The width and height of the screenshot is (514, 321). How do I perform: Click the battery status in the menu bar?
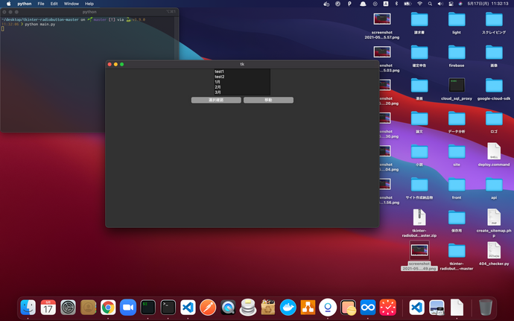click(407, 4)
